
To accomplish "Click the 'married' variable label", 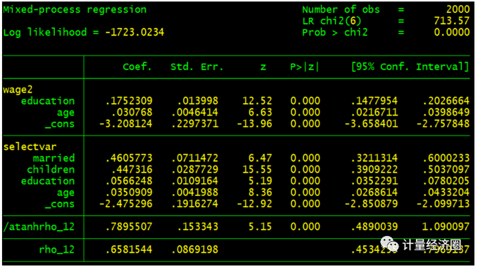I will click(53, 158).
